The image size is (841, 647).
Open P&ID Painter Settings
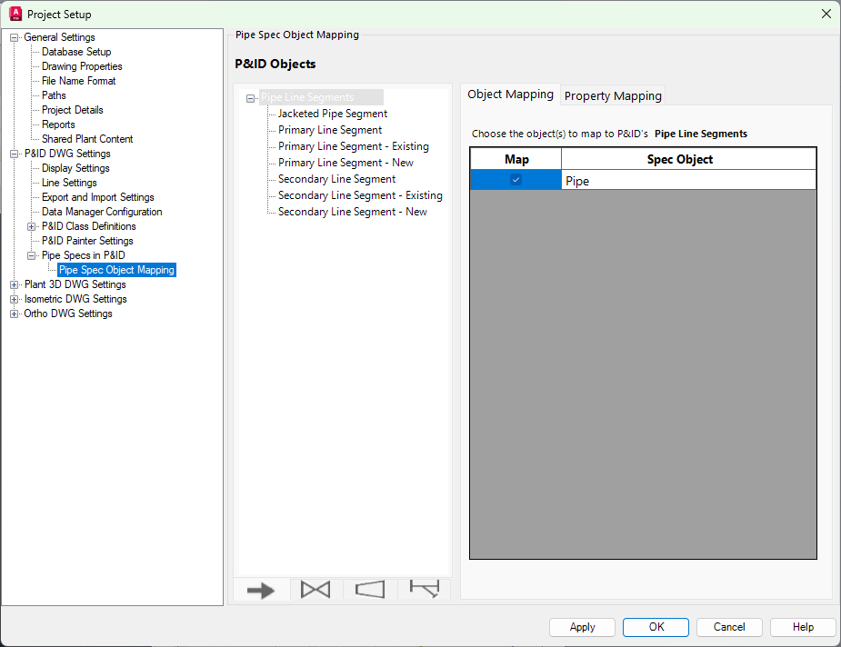pos(87,241)
